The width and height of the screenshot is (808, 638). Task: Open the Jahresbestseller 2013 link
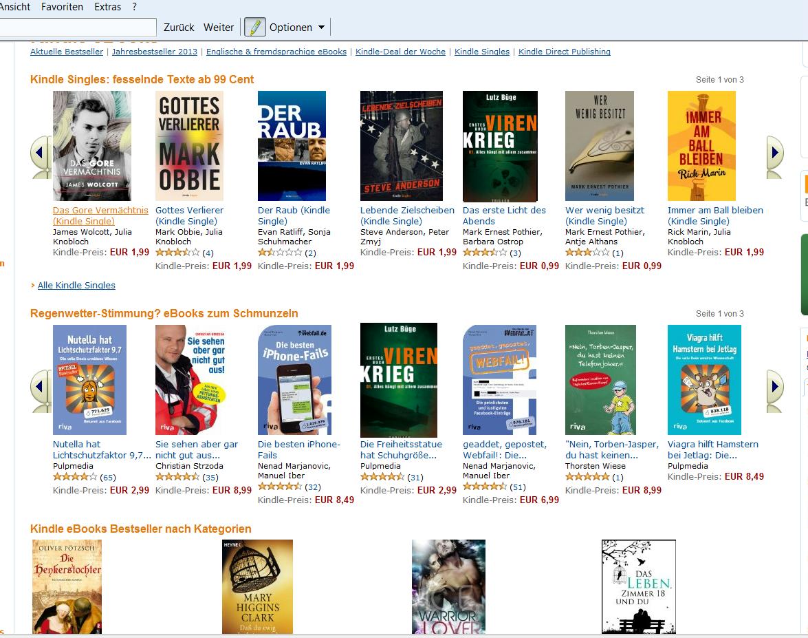tap(155, 52)
